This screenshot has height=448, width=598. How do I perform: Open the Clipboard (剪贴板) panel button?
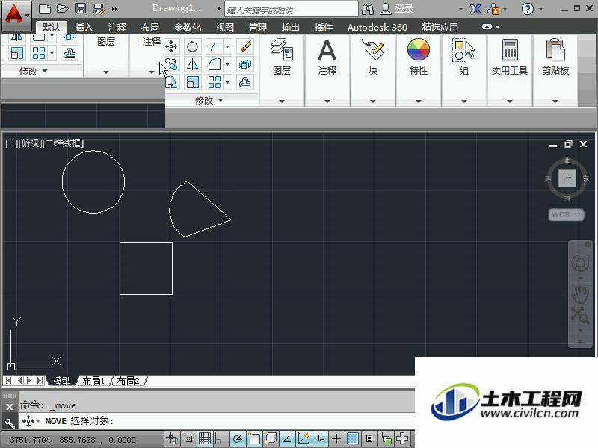pyautogui.click(x=555, y=57)
